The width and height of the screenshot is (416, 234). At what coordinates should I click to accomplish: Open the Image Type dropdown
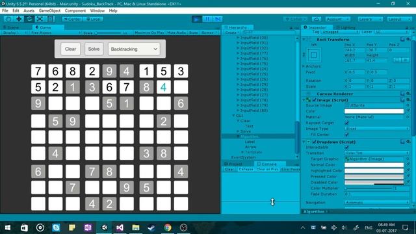pyautogui.click(x=377, y=129)
